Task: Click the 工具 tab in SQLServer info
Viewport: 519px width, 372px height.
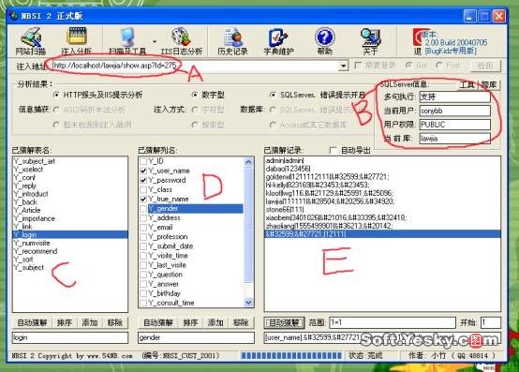Action: tap(467, 84)
